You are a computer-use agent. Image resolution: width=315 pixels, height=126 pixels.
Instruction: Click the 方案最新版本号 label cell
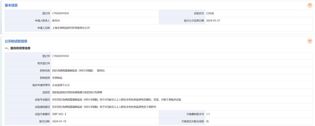coord(182,114)
